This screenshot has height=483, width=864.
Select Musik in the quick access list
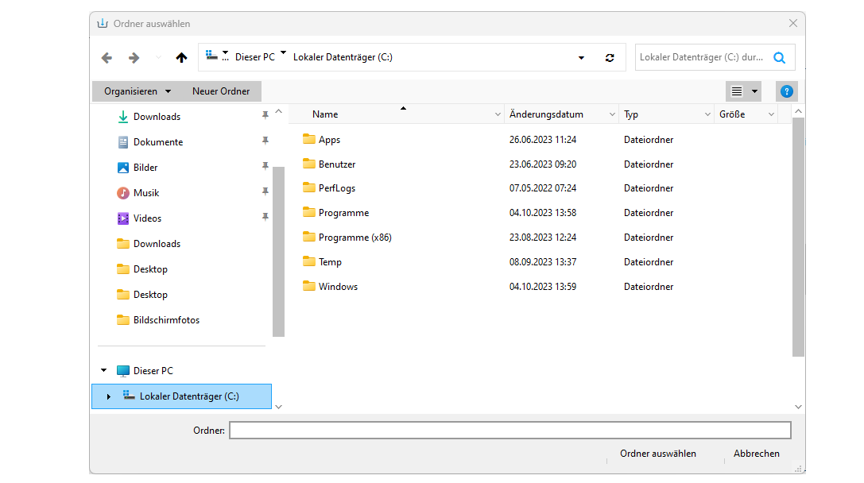(x=146, y=193)
